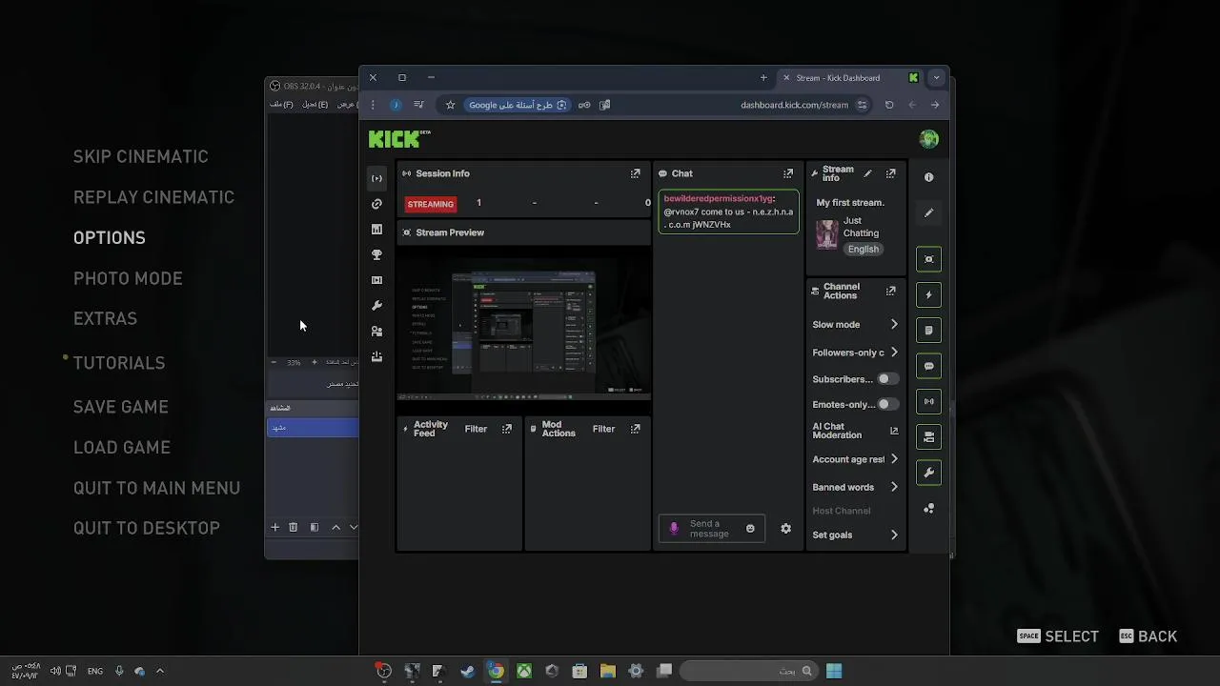Click the info icon in right rail
This screenshot has height=686, width=1220.
pos(928,177)
